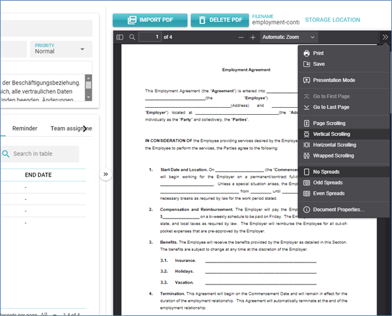This screenshot has width=392, height=316.
Task: Save the PDF from the tools menu
Action: 318,64
